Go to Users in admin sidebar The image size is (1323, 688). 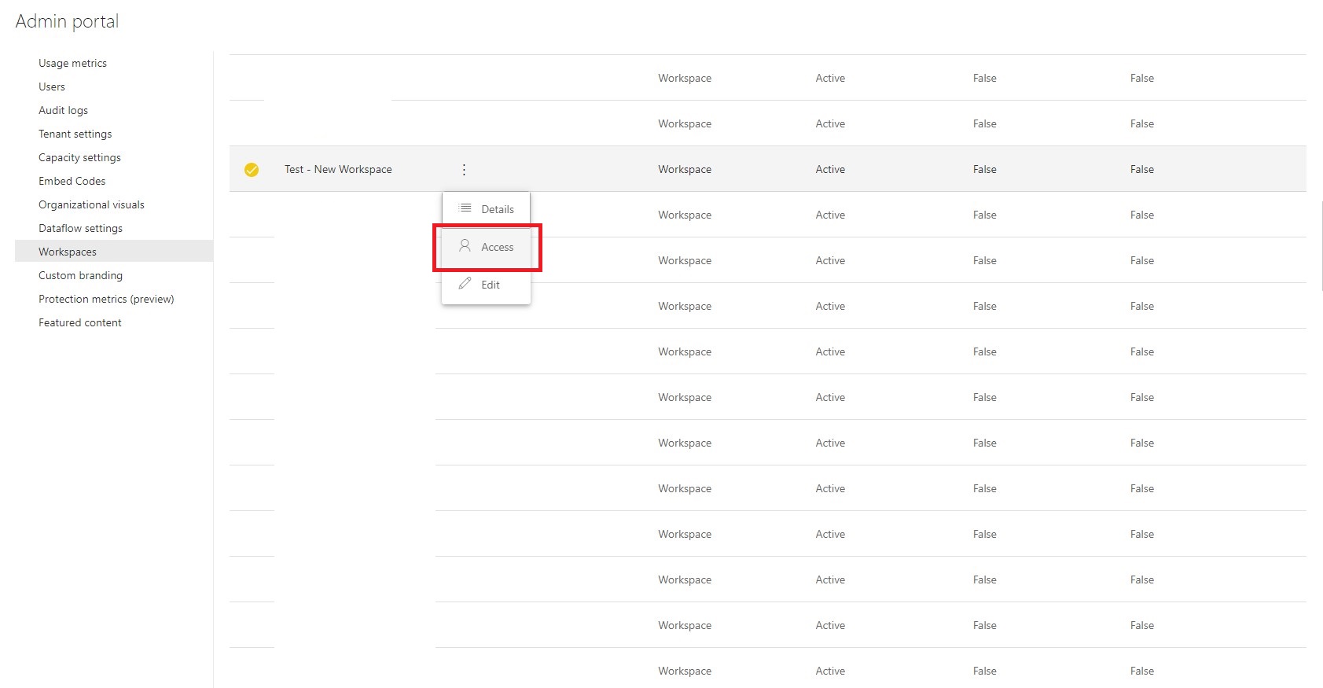52,86
